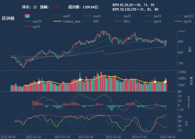Toggle the DEA legend entry
Screen dimensions: 195x139
(x=127, y=21)
